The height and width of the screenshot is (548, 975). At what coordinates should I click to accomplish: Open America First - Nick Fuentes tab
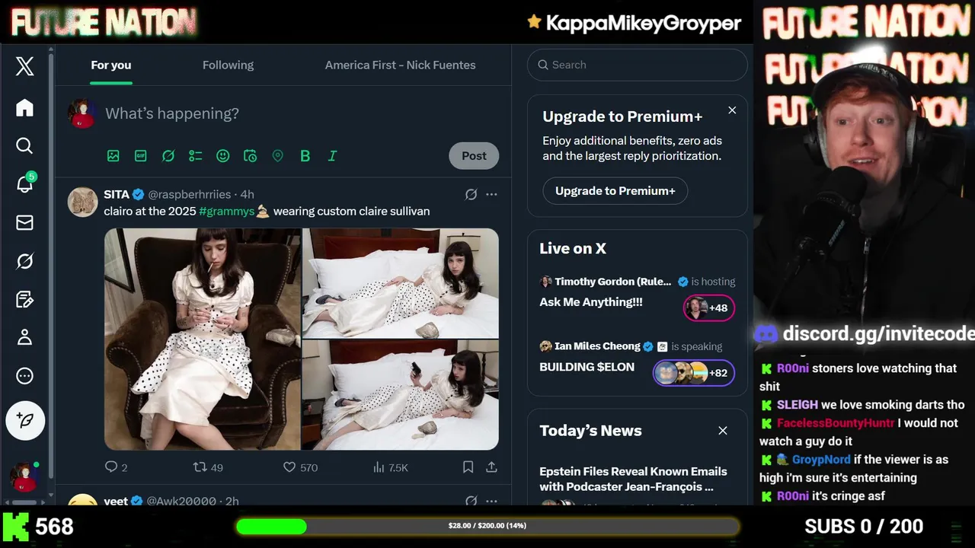tap(400, 65)
